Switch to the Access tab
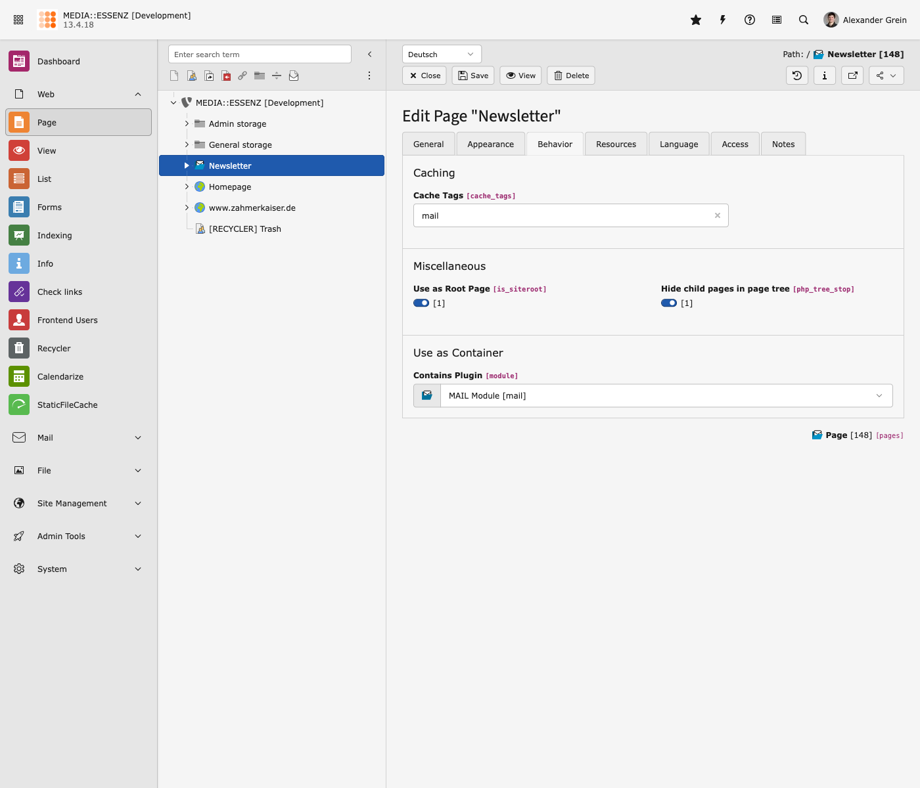920x788 pixels. (x=735, y=144)
